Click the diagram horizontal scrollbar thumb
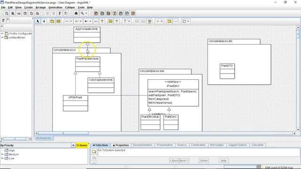 pos(63,133)
